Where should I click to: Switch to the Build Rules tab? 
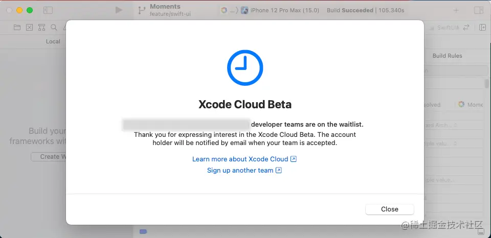447,56
